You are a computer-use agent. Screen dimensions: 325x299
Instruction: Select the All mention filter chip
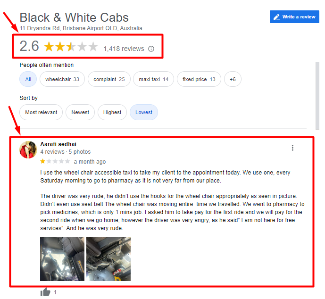(28, 79)
